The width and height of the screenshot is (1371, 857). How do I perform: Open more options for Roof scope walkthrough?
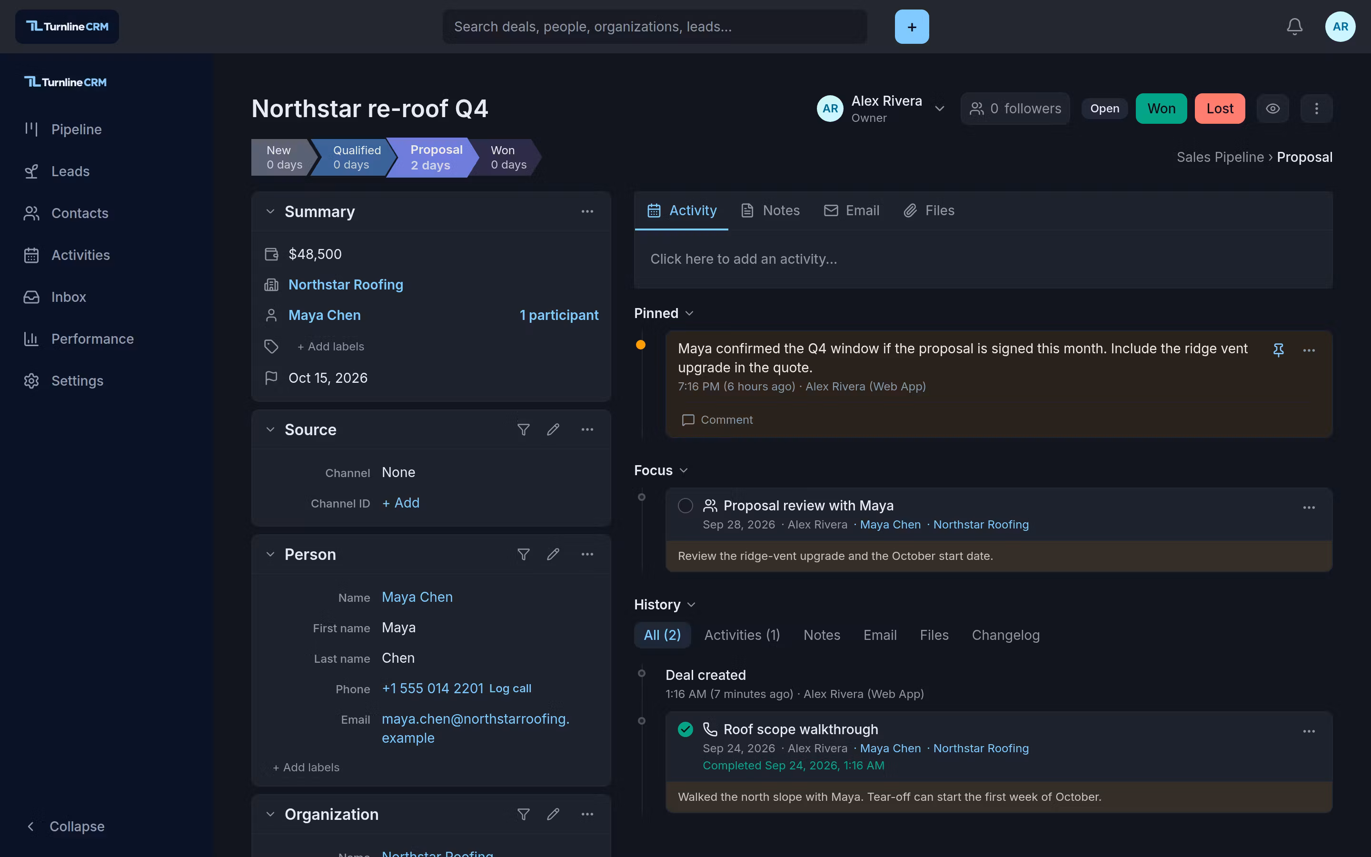pyautogui.click(x=1309, y=731)
